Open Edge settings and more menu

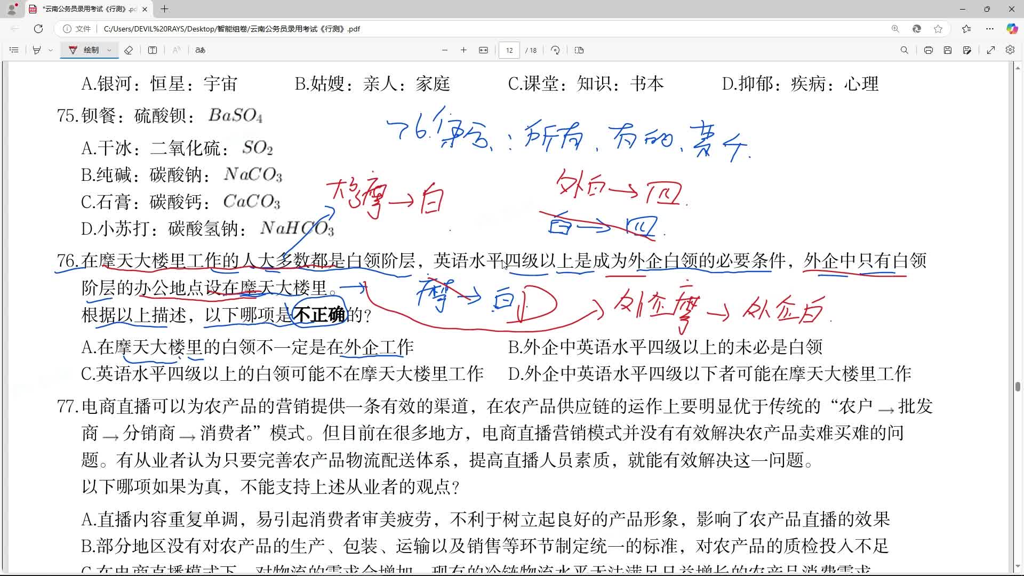click(x=990, y=29)
